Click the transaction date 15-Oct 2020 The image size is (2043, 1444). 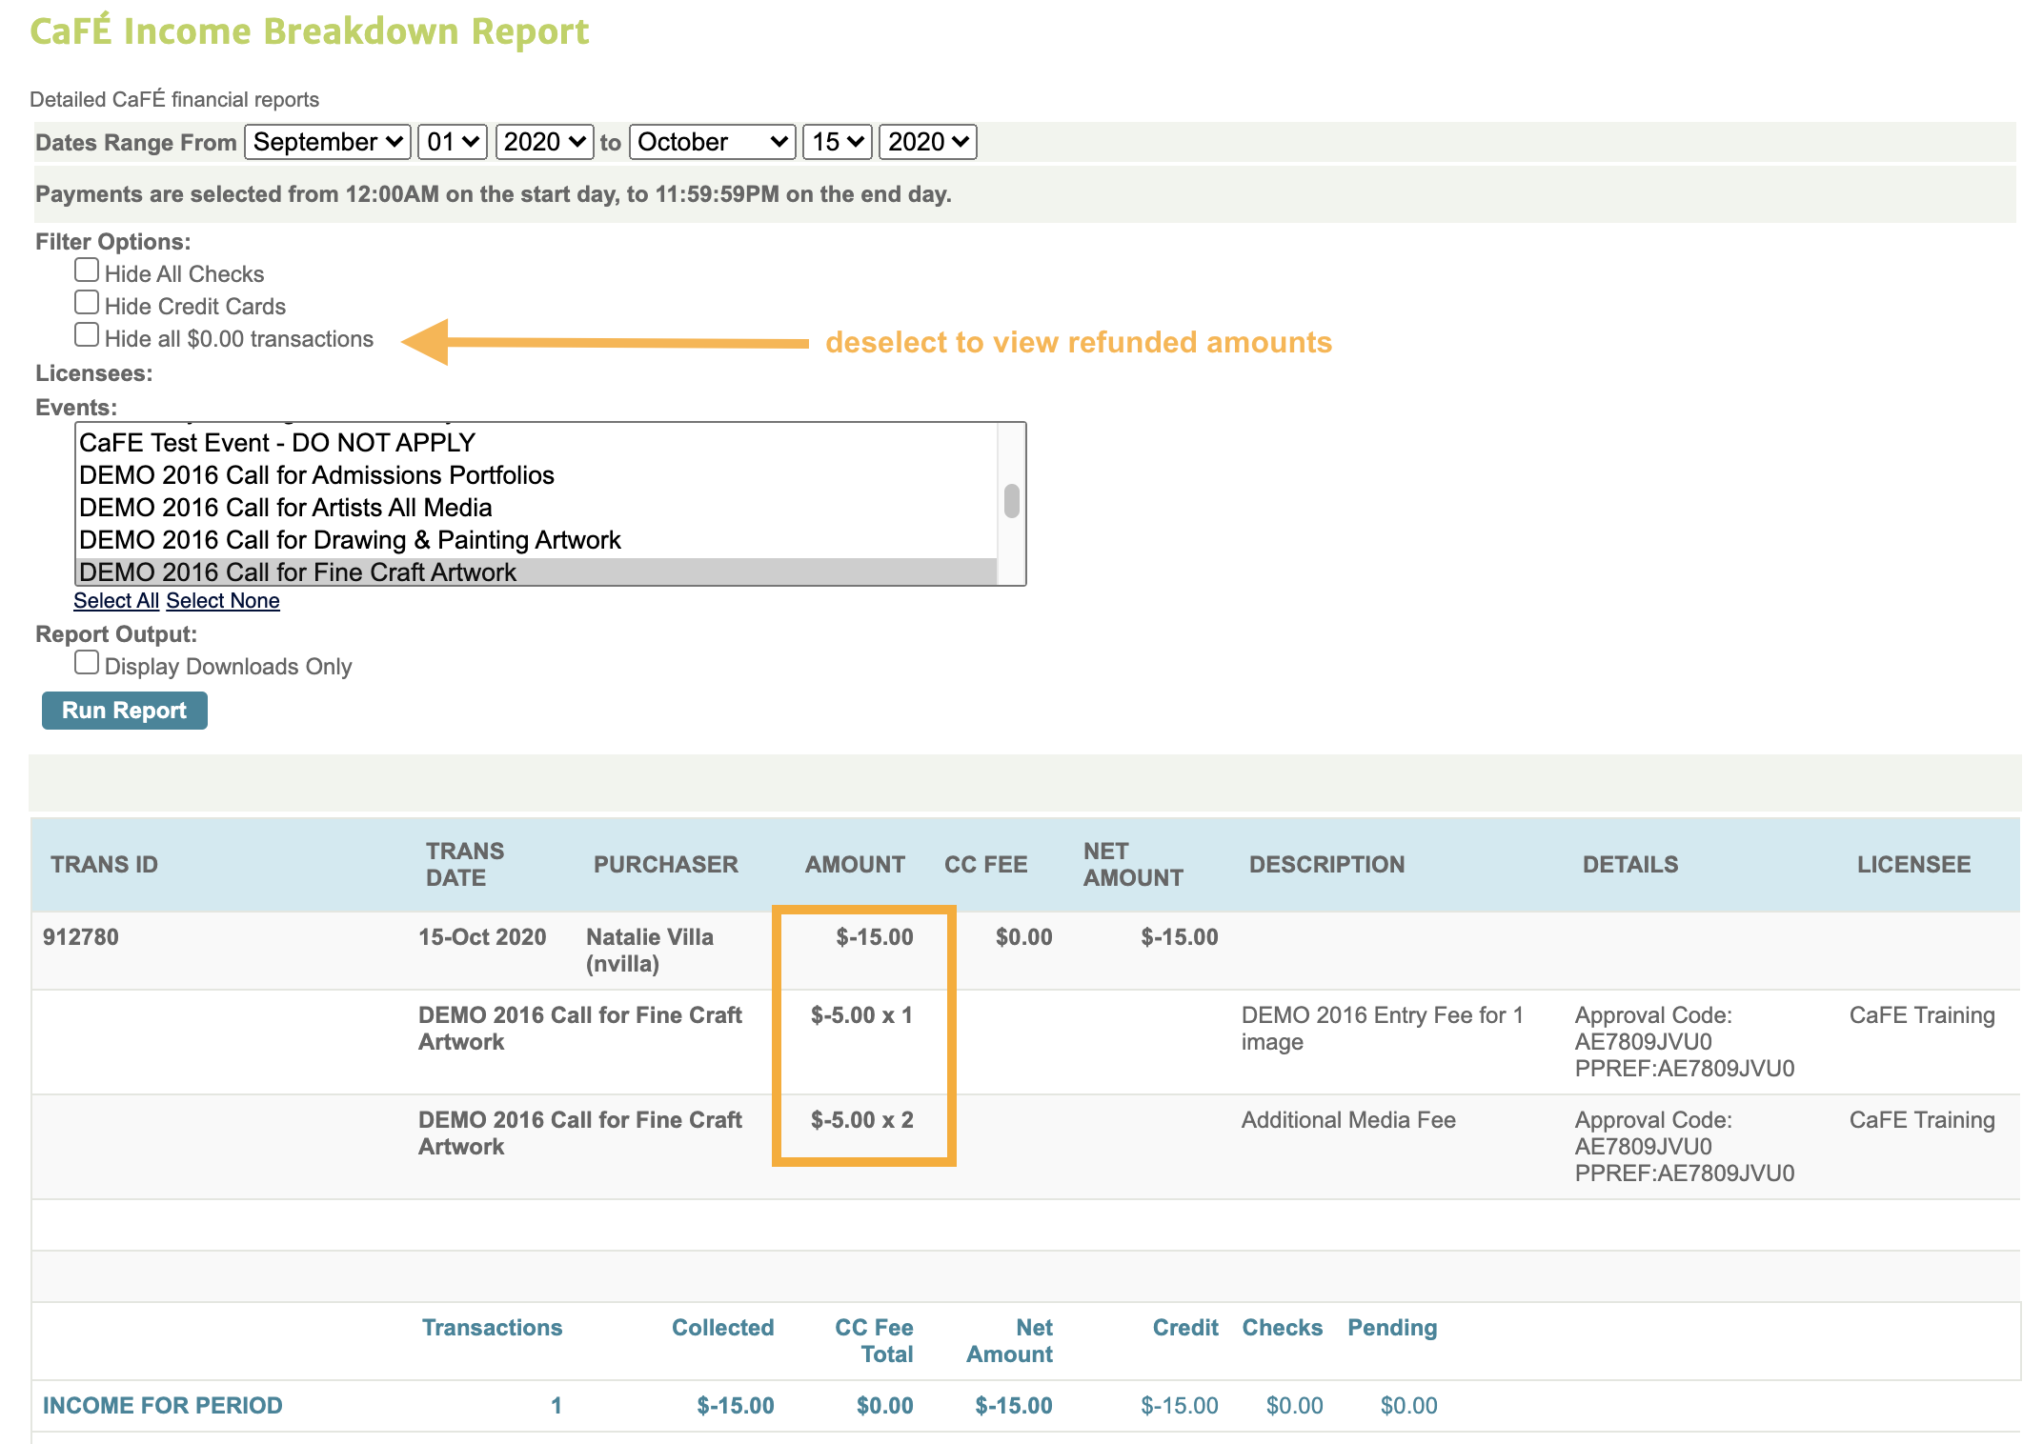482,937
